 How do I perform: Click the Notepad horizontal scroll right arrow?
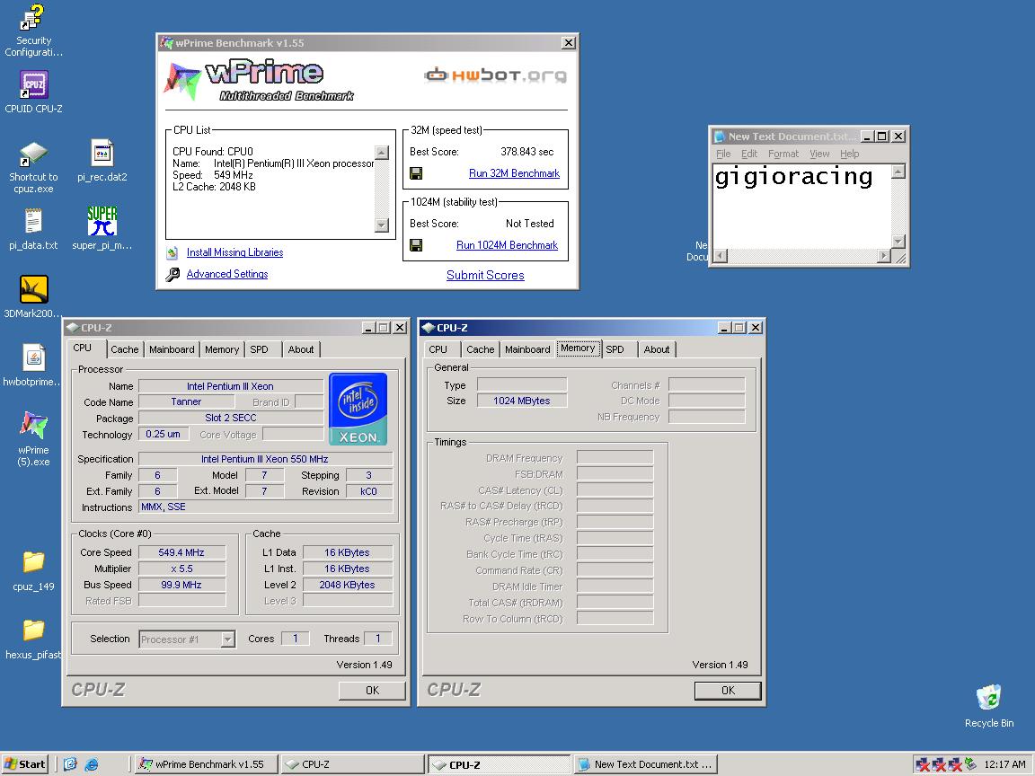click(884, 255)
